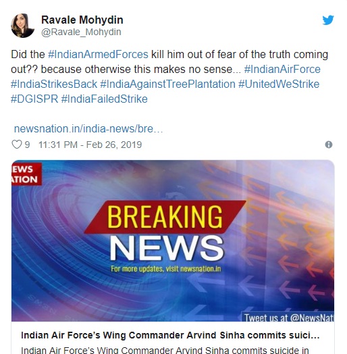Open the #IndiaAgainstTreePlantation hashtag

point(167,84)
